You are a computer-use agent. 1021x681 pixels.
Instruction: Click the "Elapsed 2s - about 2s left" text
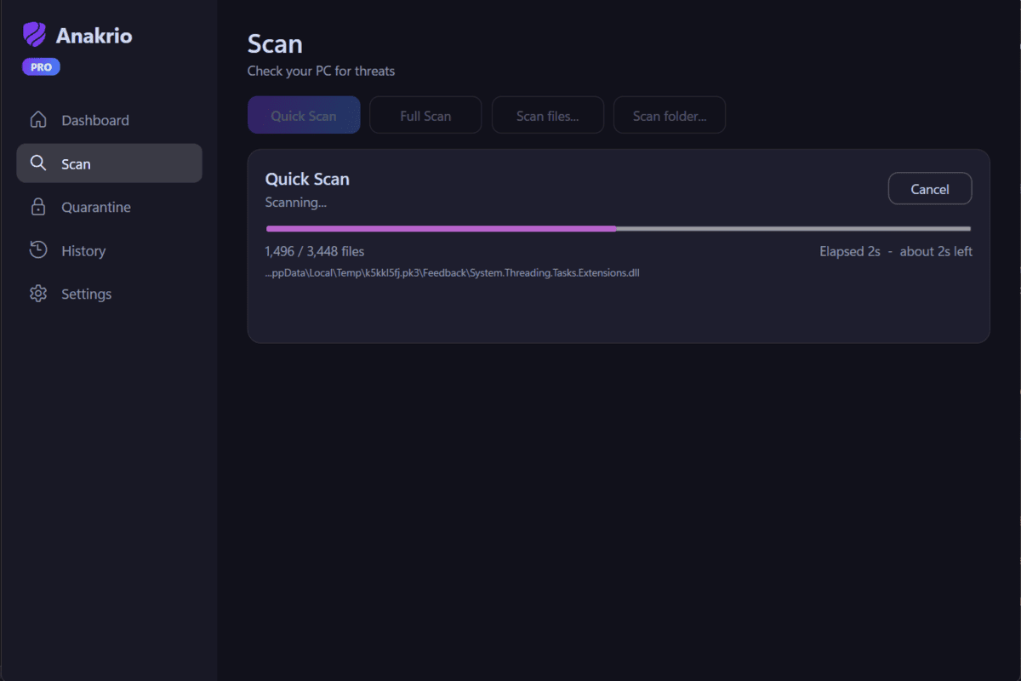896,252
